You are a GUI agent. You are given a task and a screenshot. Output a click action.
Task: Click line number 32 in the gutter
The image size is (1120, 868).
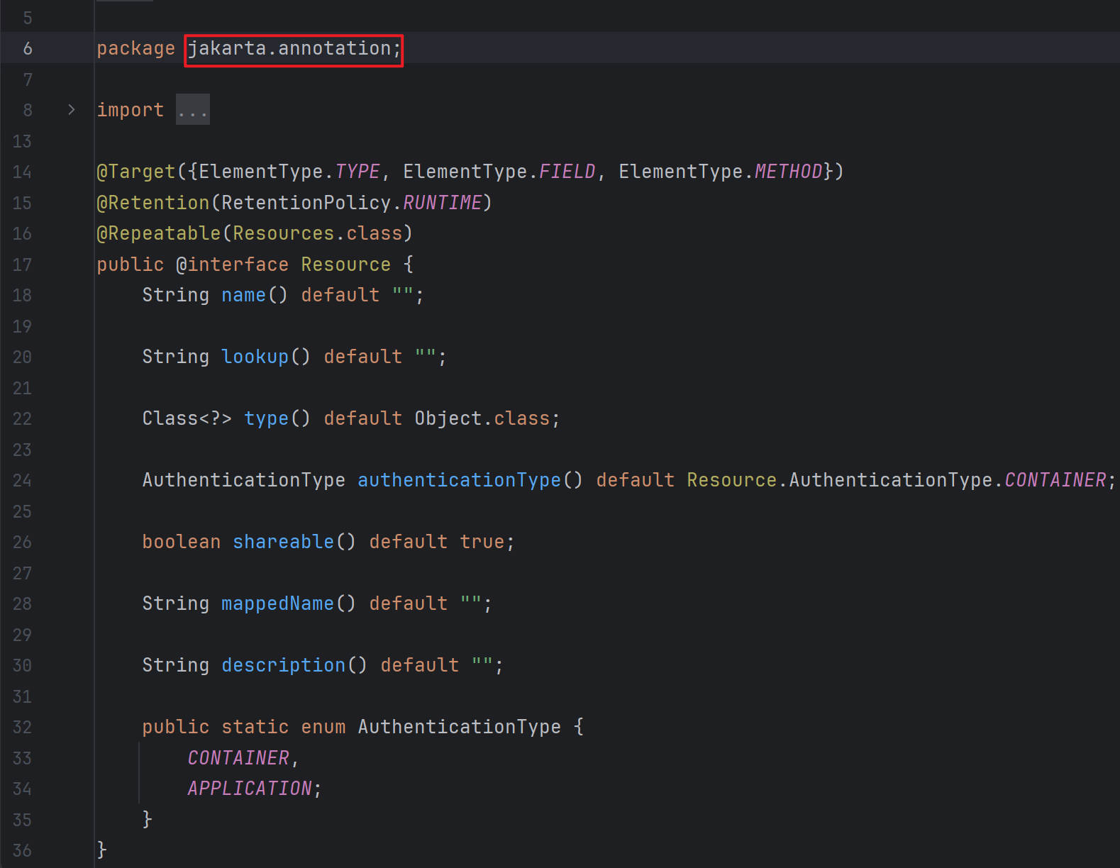22,727
